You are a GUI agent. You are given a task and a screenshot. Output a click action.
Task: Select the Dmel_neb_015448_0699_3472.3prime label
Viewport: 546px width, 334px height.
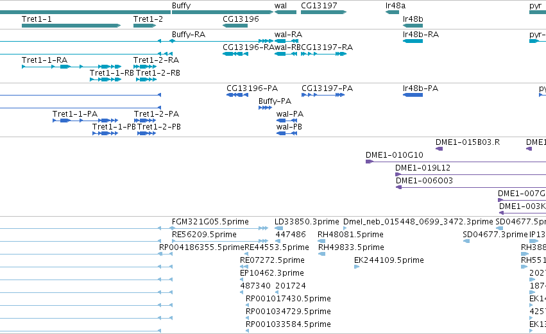click(x=418, y=222)
